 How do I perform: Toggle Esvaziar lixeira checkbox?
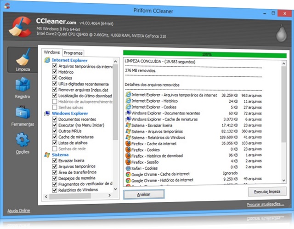55,160
